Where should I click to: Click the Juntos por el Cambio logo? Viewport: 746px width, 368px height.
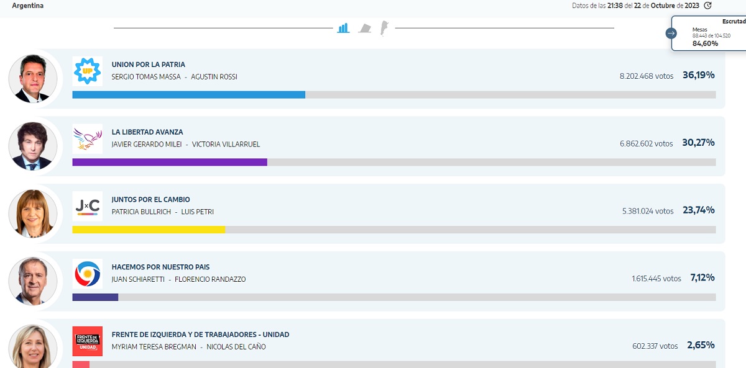[87, 206]
